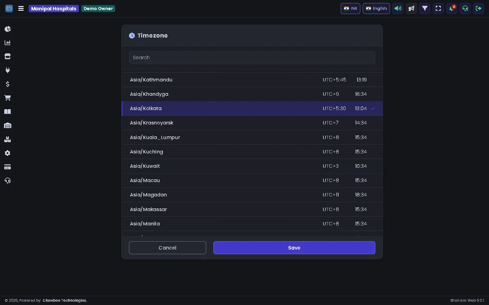Select Asia/Magadan timezone

click(252, 195)
